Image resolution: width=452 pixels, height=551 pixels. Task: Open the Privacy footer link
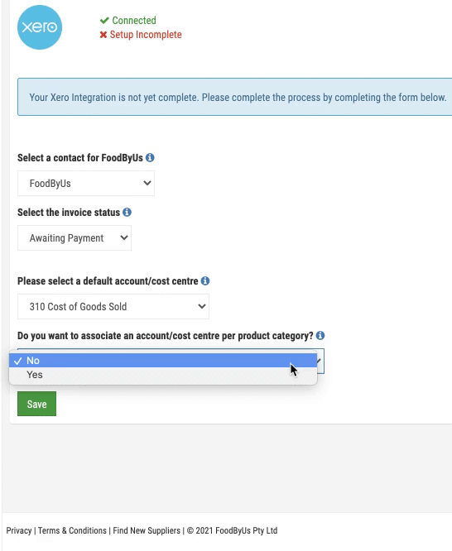click(x=19, y=530)
